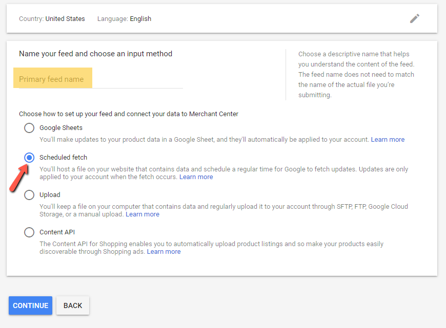Open Learn more link for Content API
The image size is (446, 328).
164,252
